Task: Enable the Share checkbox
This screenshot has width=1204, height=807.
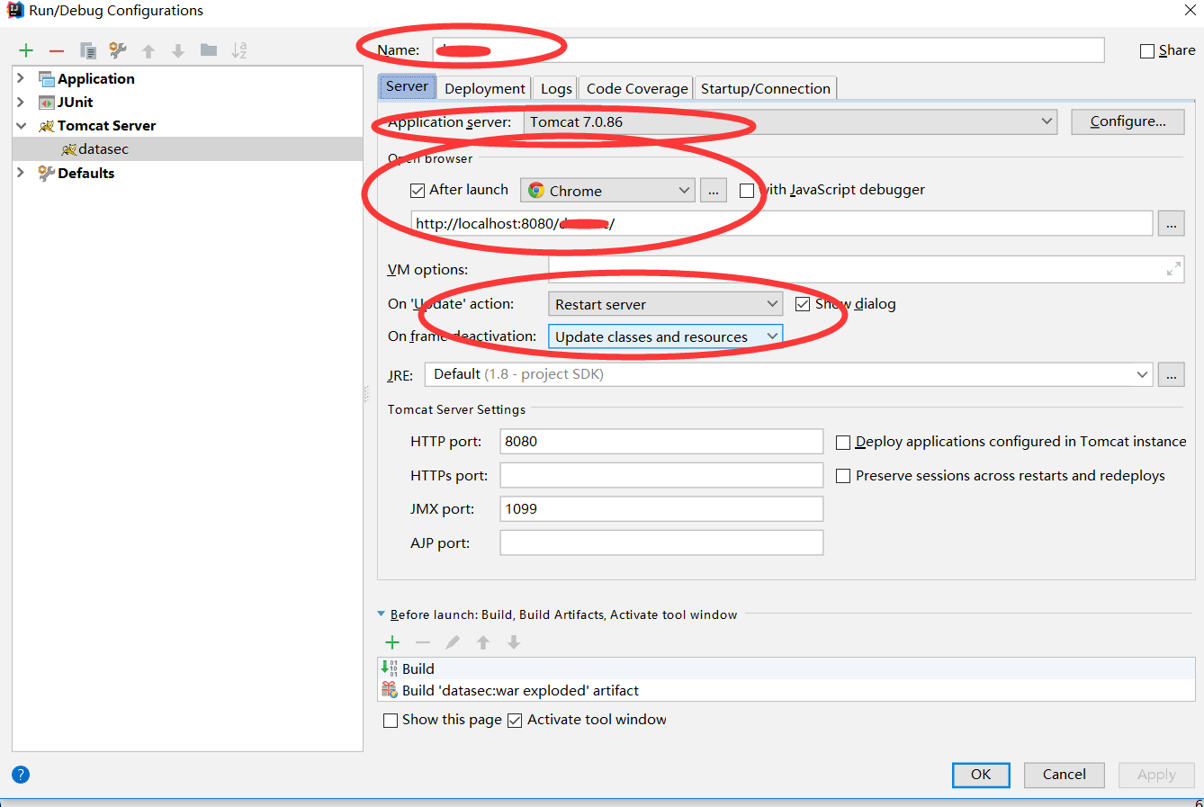Action: [x=1146, y=49]
